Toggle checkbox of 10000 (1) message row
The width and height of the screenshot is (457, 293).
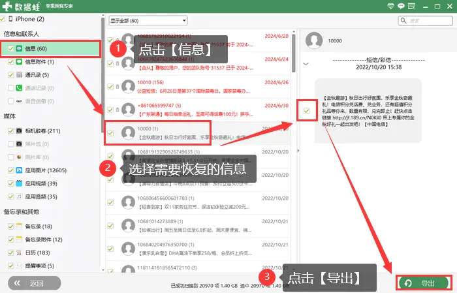110,133
